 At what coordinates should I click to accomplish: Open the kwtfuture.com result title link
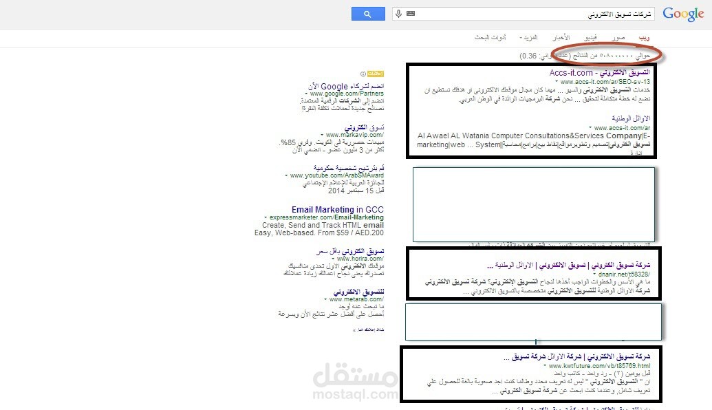[576, 357]
